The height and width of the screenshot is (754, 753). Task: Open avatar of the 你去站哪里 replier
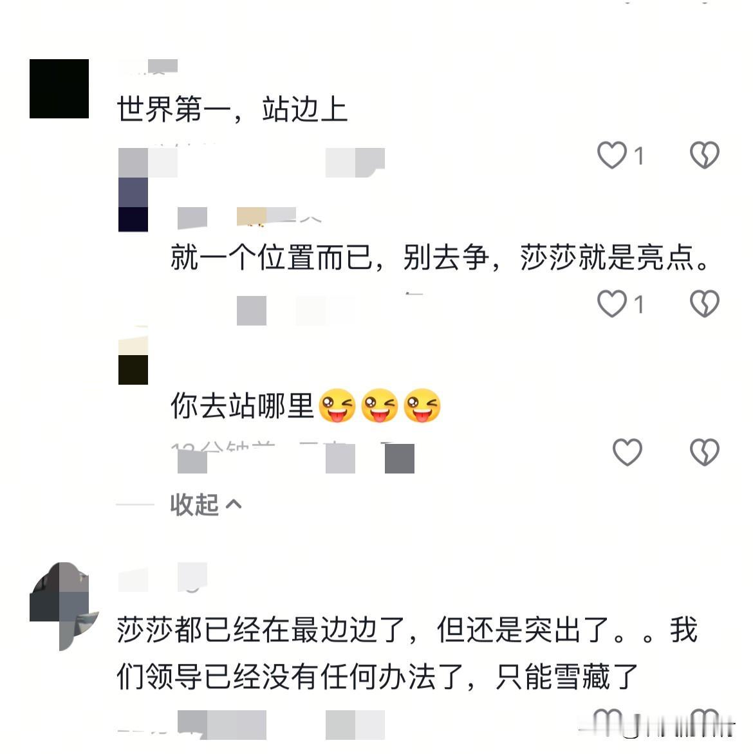[x=133, y=356]
